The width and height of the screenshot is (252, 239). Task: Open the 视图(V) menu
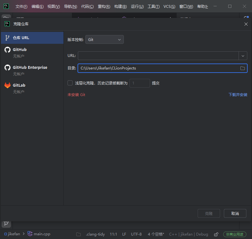53,7
